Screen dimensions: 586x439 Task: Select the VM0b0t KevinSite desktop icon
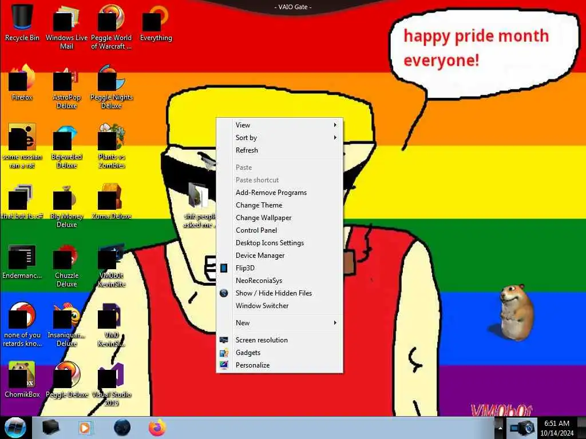click(112, 265)
